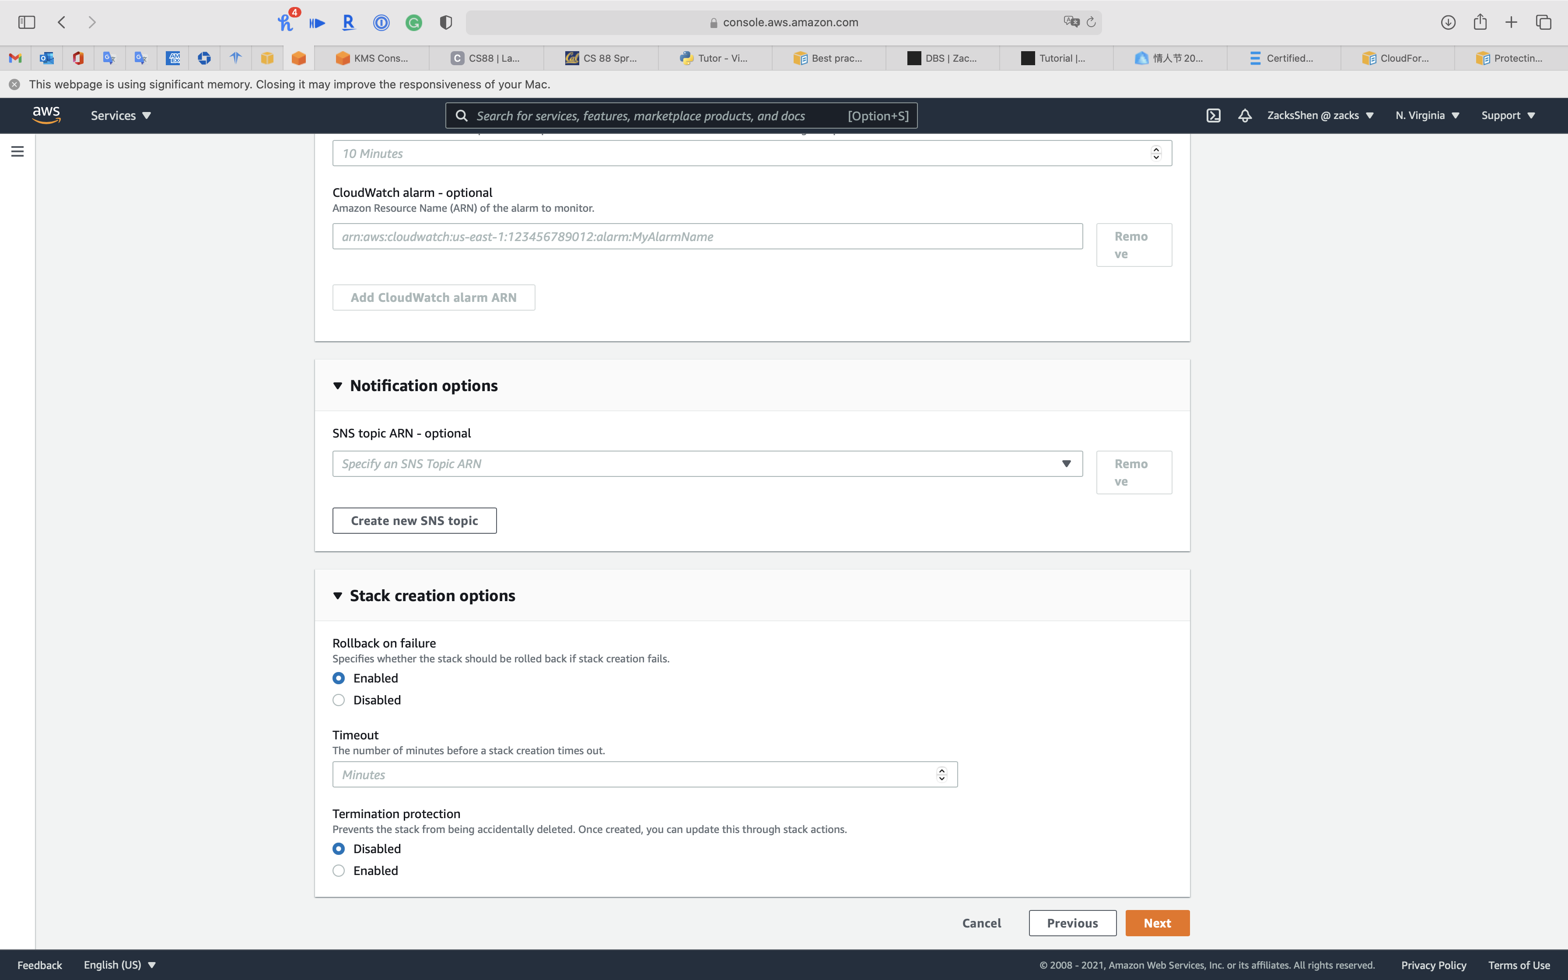Viewport: 1568px width, 980px height.
Task: Click the Safari sidebar toggle icon
Action: point(27,22)
